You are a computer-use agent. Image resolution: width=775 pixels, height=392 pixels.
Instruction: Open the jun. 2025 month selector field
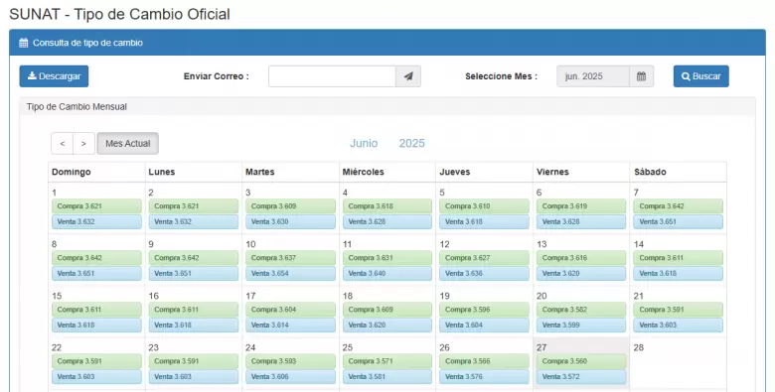click(593, 76)
